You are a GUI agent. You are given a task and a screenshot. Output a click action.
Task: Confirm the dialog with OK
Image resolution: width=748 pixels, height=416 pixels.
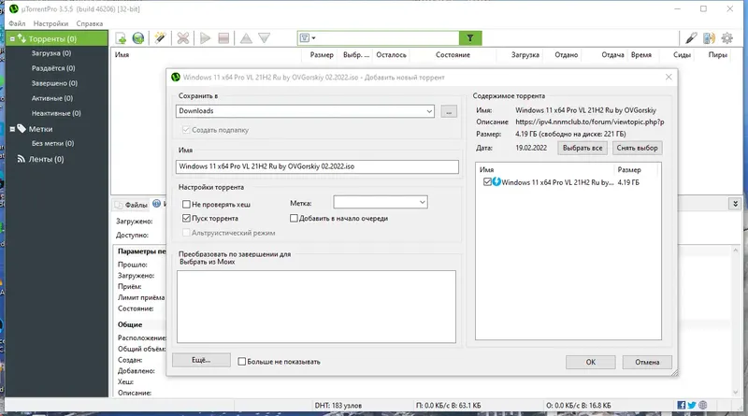coord(591,362)
